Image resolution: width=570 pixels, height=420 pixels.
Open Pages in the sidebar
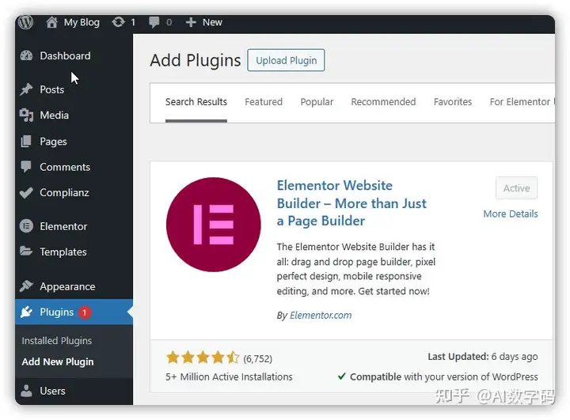coord(54,142)
